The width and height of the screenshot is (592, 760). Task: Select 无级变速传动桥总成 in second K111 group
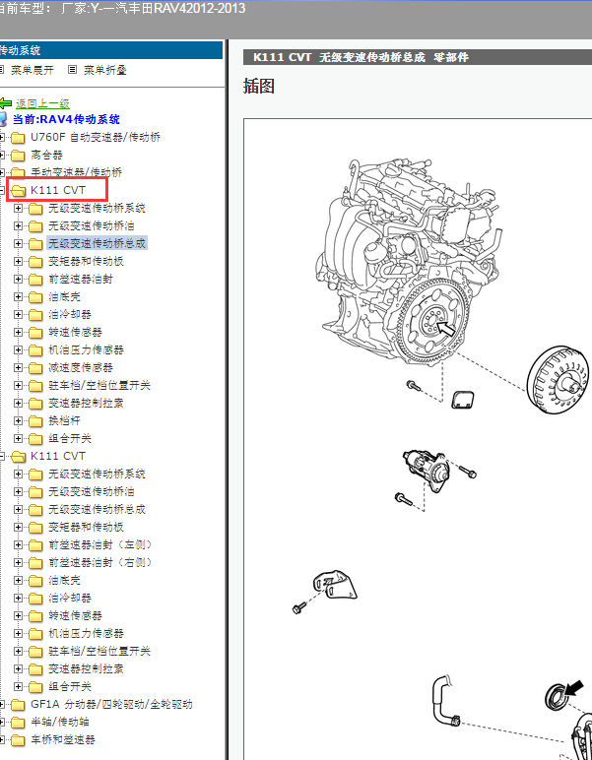97,509
